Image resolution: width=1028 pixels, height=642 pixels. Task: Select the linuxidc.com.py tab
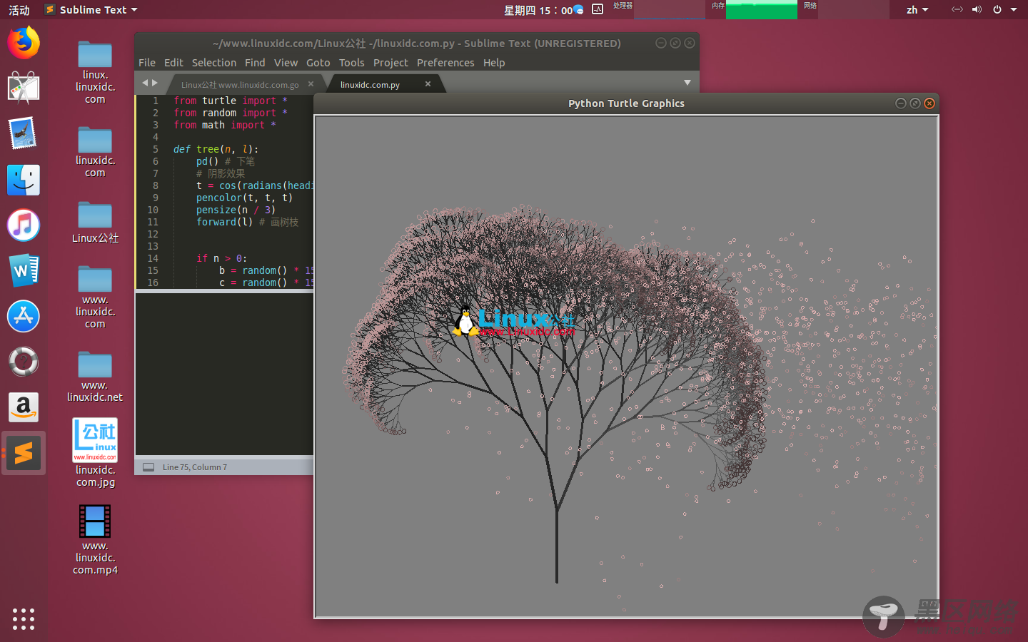[370, 84]
